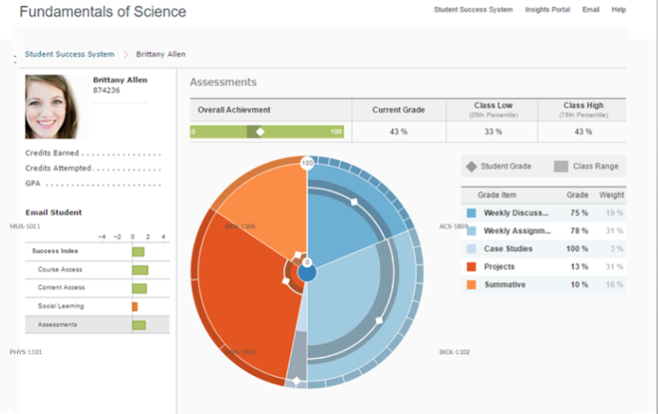Go to Student Success System breadcrumb
658x414 pixels.
(x=69, y=54)
